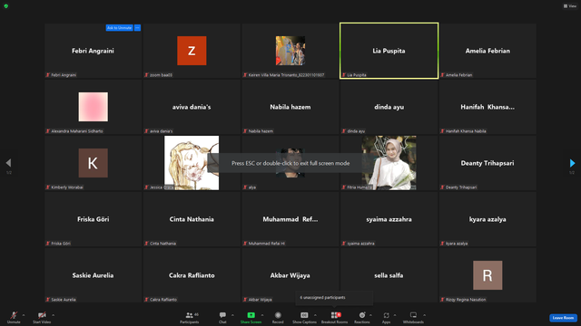Select Amelia Febrian's tile name

[487, 51]
